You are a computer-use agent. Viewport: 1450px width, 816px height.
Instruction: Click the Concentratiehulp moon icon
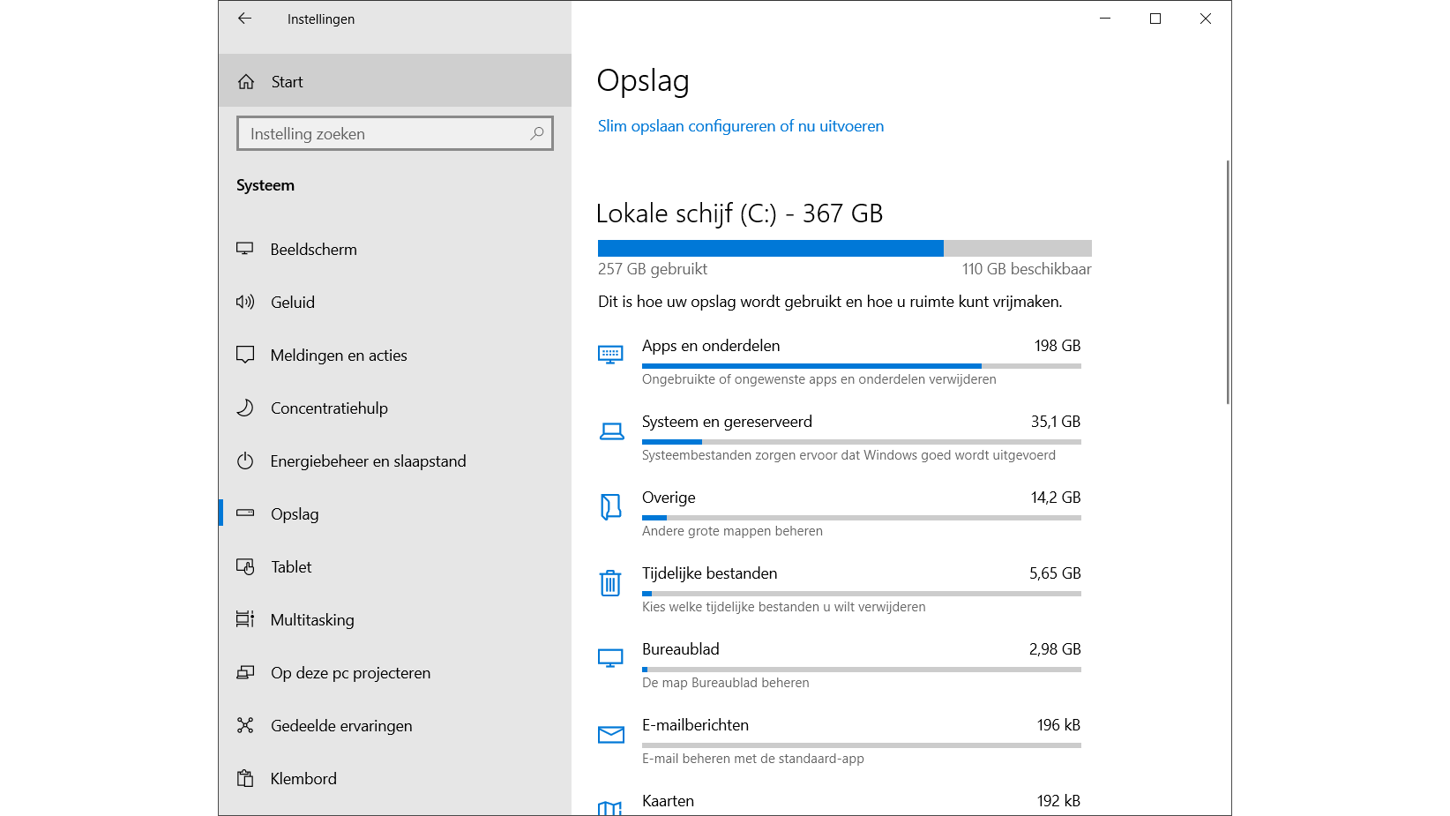coord(245,408)
